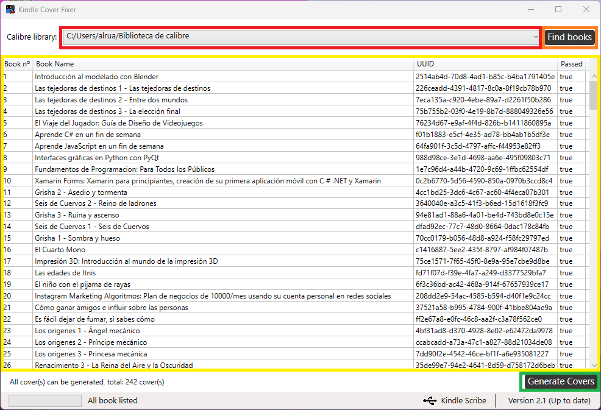Select Las tejedoras de destinos 1 row
601x410 pixels.
tap(294, 88)
